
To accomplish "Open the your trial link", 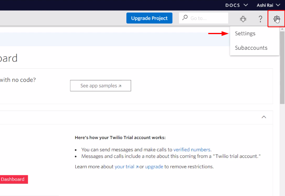I will click(x=126, y=167).
